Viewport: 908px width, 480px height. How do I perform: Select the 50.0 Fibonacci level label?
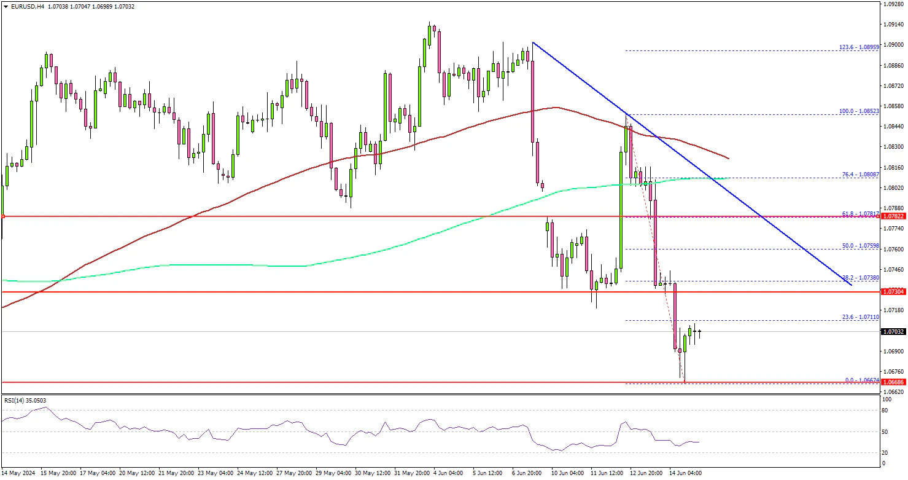(861, 245)
